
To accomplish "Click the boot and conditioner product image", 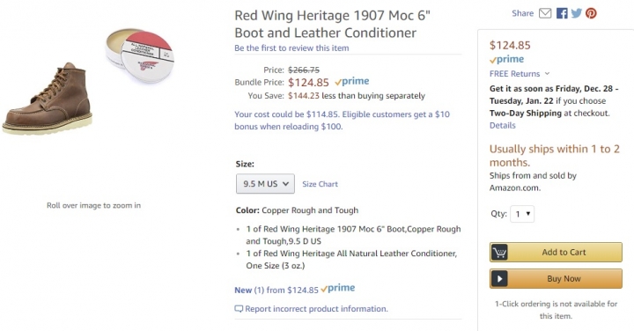I will 88,81.
